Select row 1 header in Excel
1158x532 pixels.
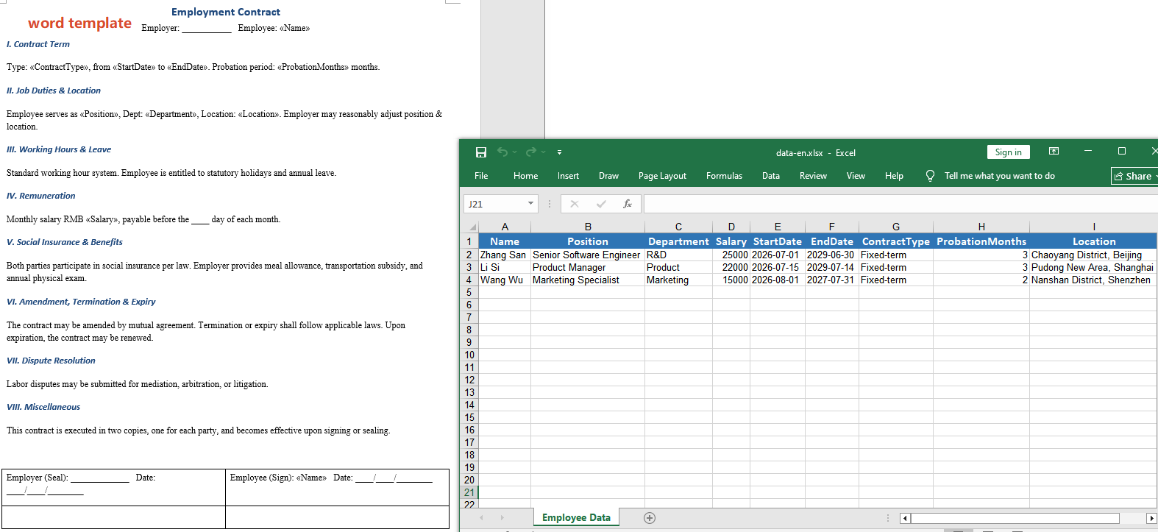point(469,241)
